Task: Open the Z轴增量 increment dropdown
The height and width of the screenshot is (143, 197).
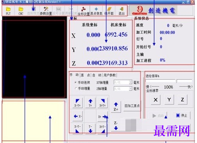Action: (130, 89)
